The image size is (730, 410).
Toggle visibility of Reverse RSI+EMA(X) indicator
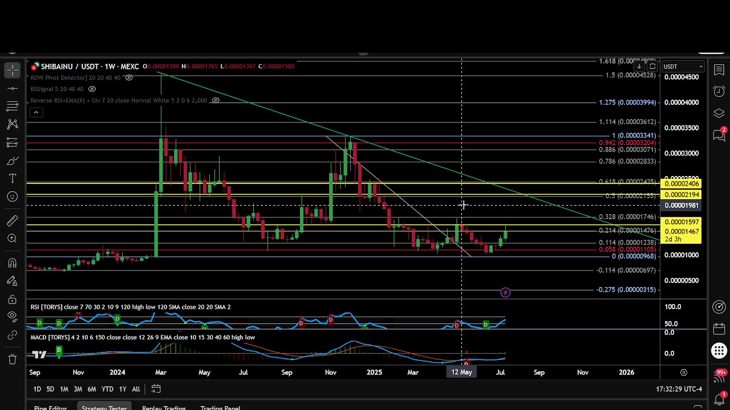[216, 100]
